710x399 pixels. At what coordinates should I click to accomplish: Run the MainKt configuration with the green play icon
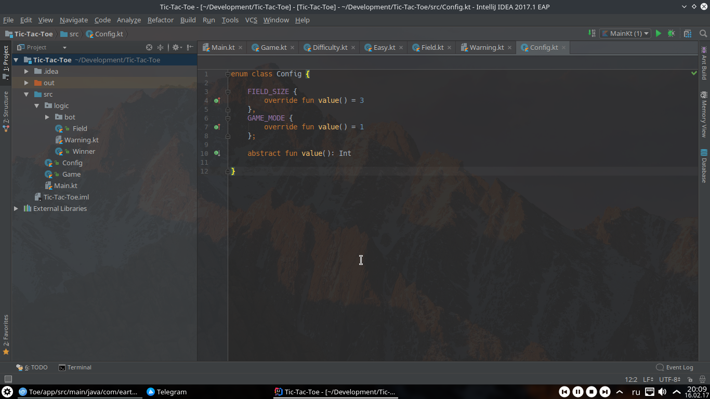coord(659,34)
